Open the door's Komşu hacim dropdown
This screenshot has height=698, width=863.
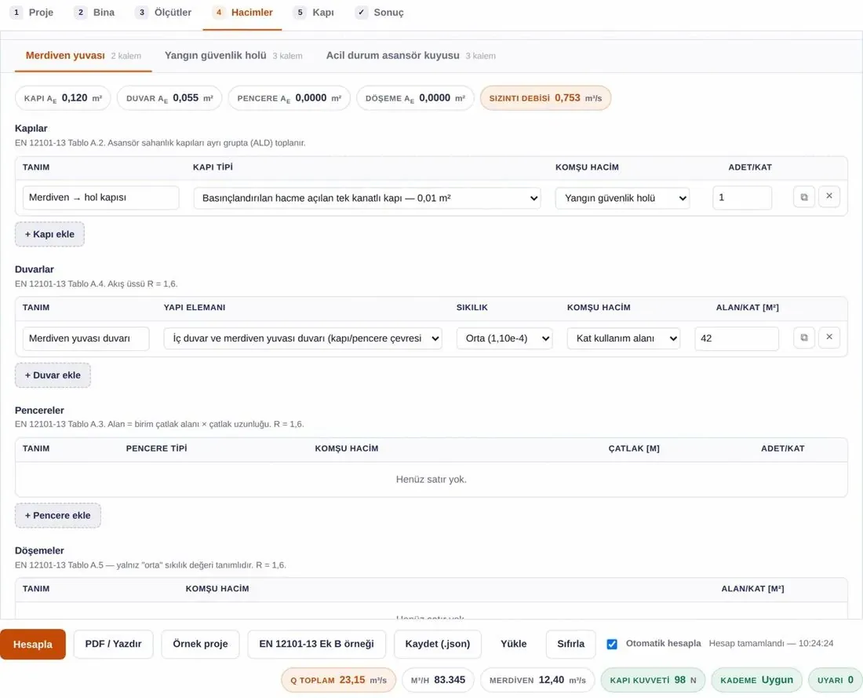pyautogui.click(x=622, y=199)
